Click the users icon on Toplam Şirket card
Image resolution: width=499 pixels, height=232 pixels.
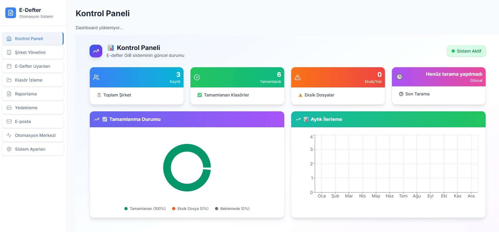[x=96, y=77]
